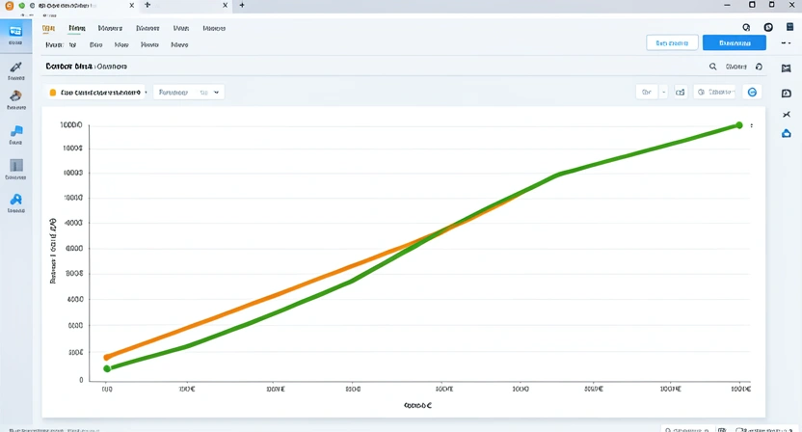Expand the split arrow next to small toolbar button
The height and width of the screenshot is (432, 802).
[x=663, y=93]
